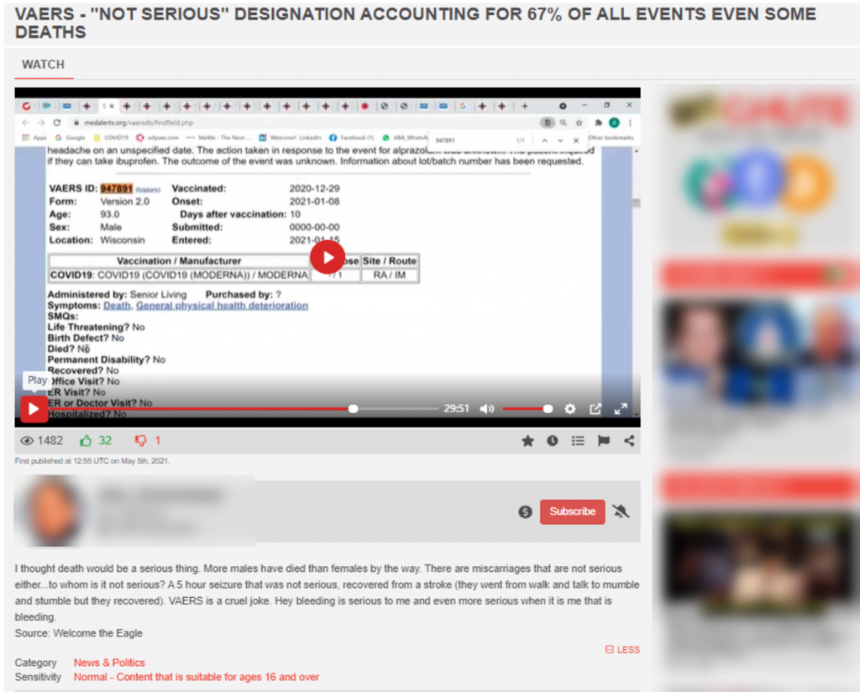860x692 pixels.
Task: Add video to favorites star
Action: [x=527, y=441]
